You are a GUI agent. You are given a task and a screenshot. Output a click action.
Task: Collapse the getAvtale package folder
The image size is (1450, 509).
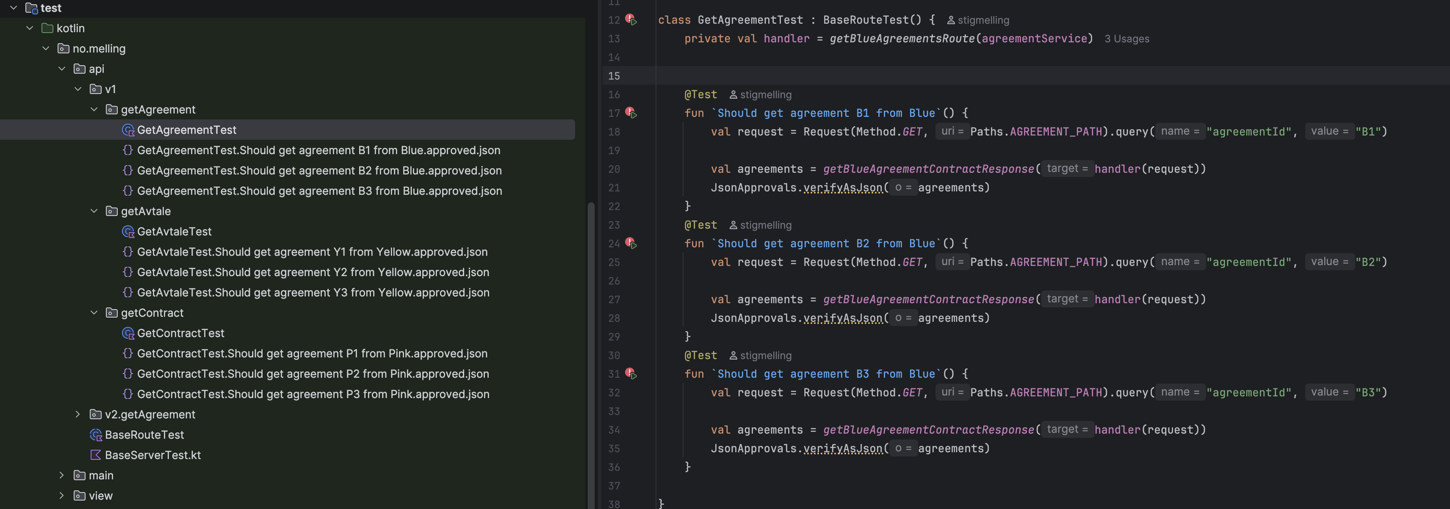(x=94, y=211)
